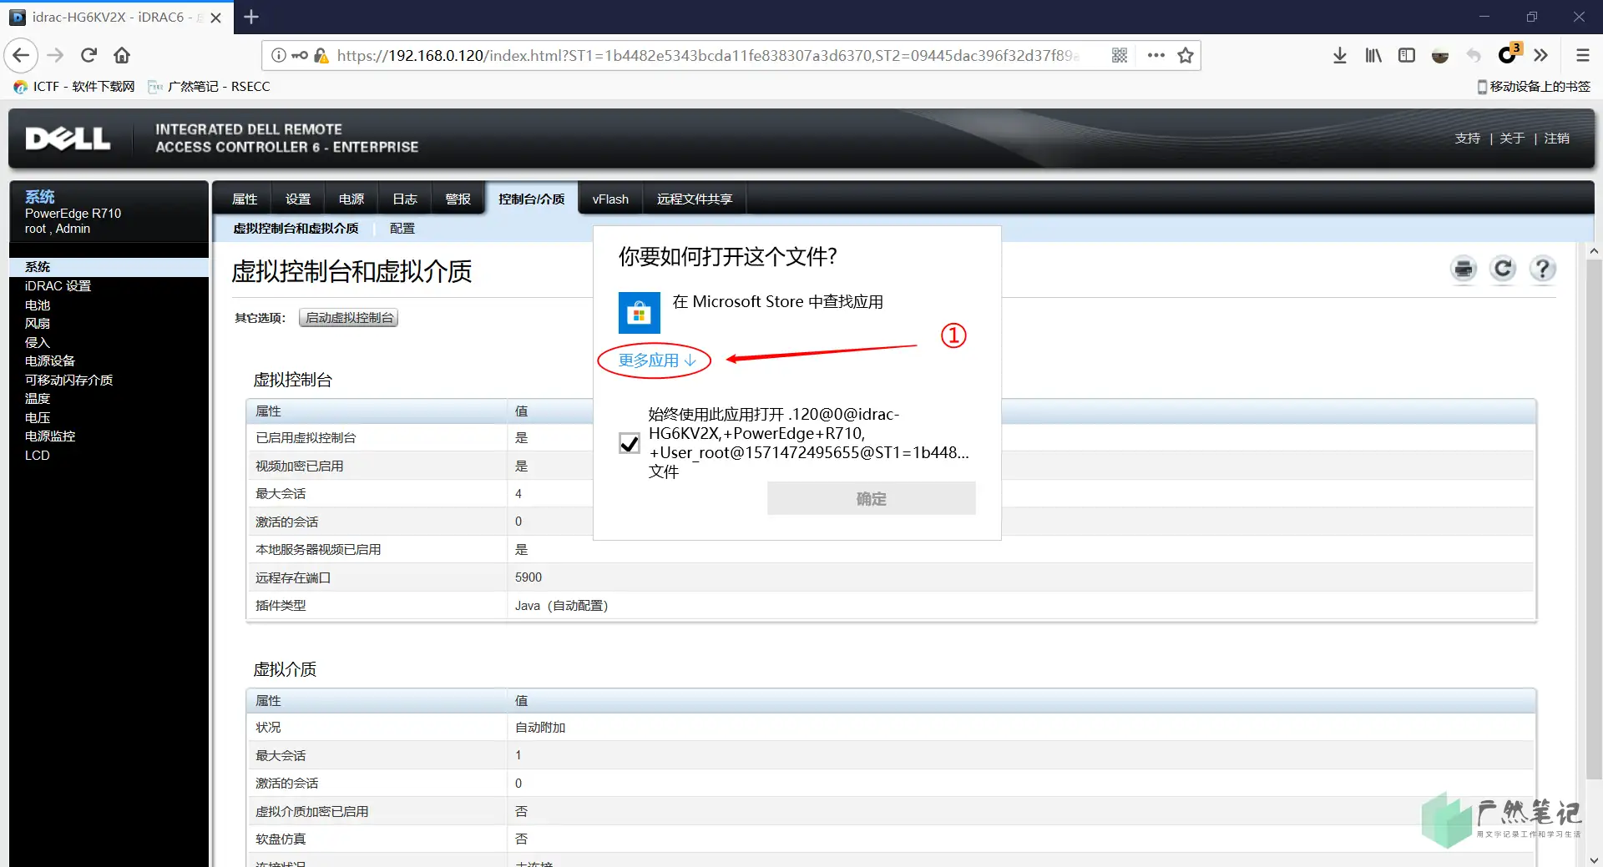Switch to the 电源 tab
The image size is (1603, 867).
pos(351,199)
